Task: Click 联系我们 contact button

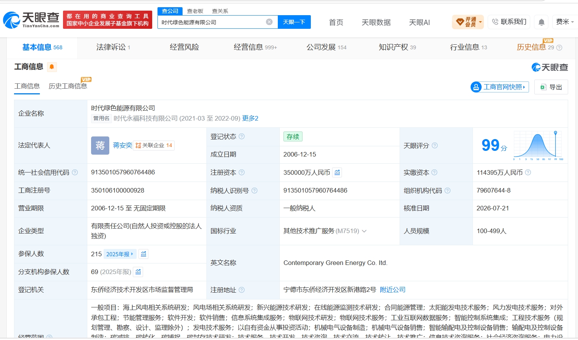Action: pos(509,22)
